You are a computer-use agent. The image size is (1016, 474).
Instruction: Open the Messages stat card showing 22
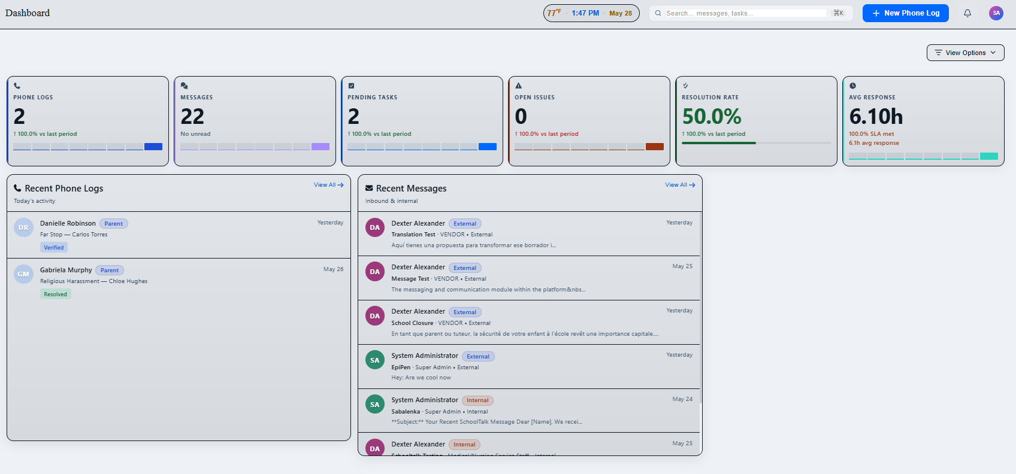[255, 121]
